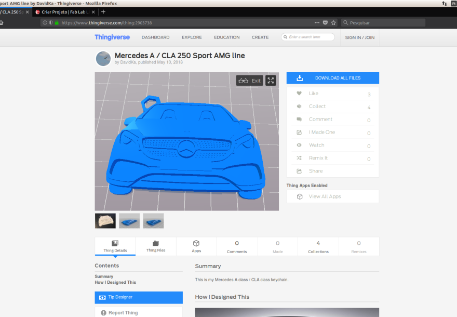The height and width of the screenshot is (317, 457).
Task: Click the Like count 3
Action: [x=369, y=95]
